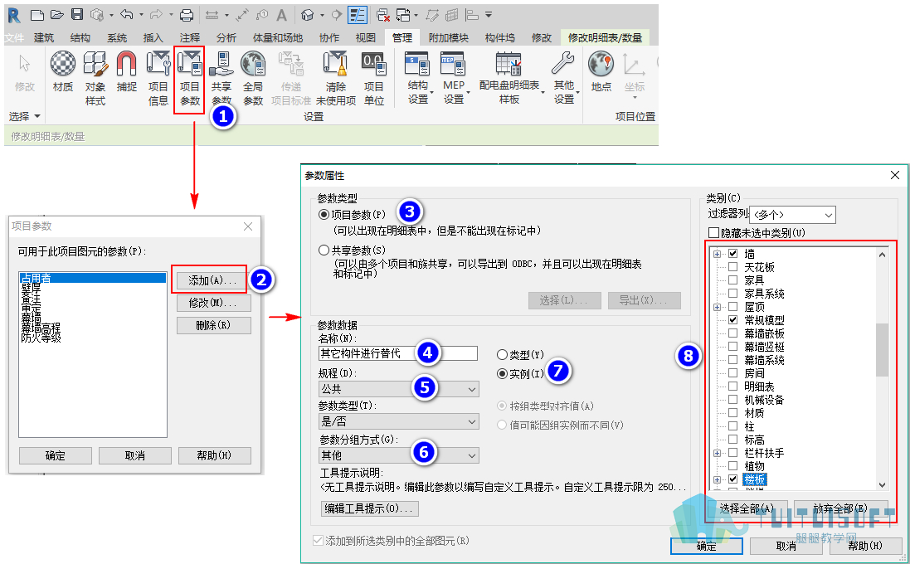Image resolution: width=910 pixels, height=564 pixels.
Task: Click 修改(M)... in 项目参数 dialog
Action: (213, 303)
